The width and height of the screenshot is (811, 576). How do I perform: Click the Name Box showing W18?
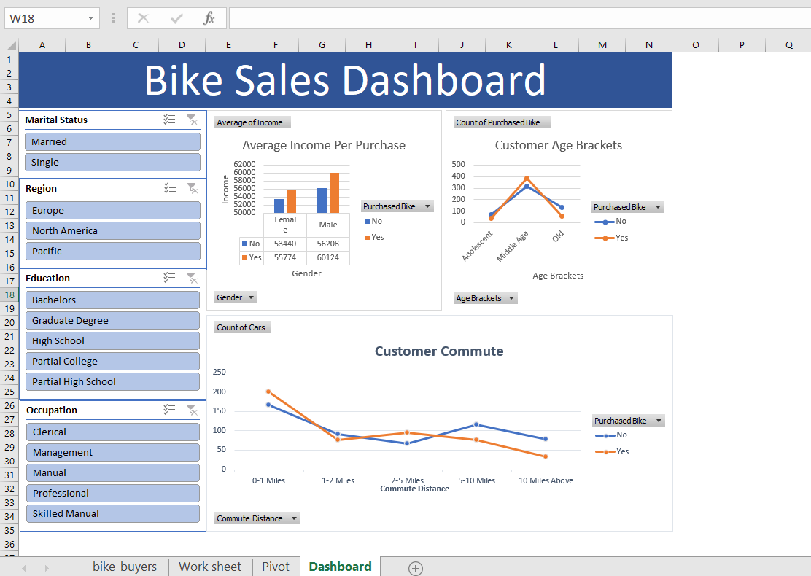(x=44, y=18)
